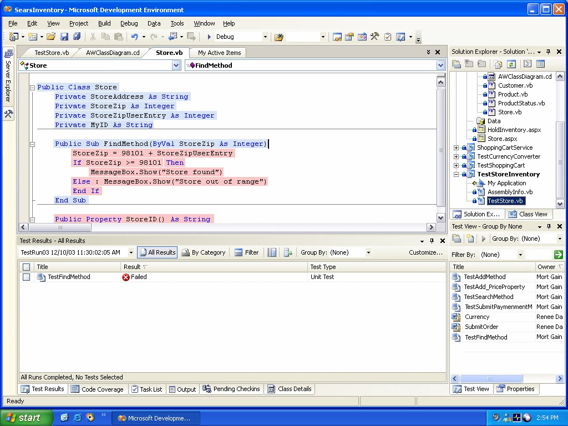Click the red Failed status icon
The image size is (568, 426).
point(126,277)
